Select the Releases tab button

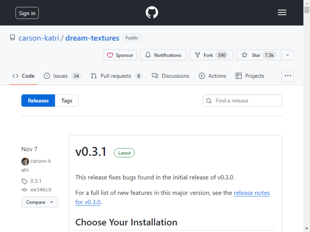pos(38,101)
